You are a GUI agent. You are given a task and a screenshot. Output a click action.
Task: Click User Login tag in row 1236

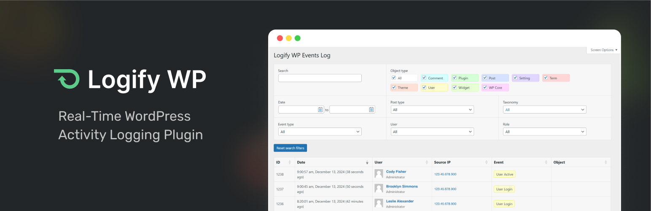click(x=504, y=204)
